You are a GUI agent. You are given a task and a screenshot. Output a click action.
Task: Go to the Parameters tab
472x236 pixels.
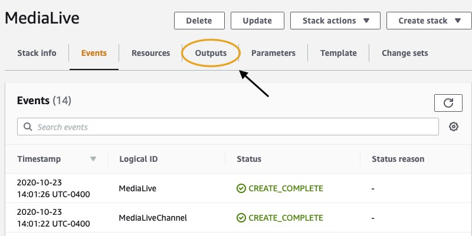point(273,53)
